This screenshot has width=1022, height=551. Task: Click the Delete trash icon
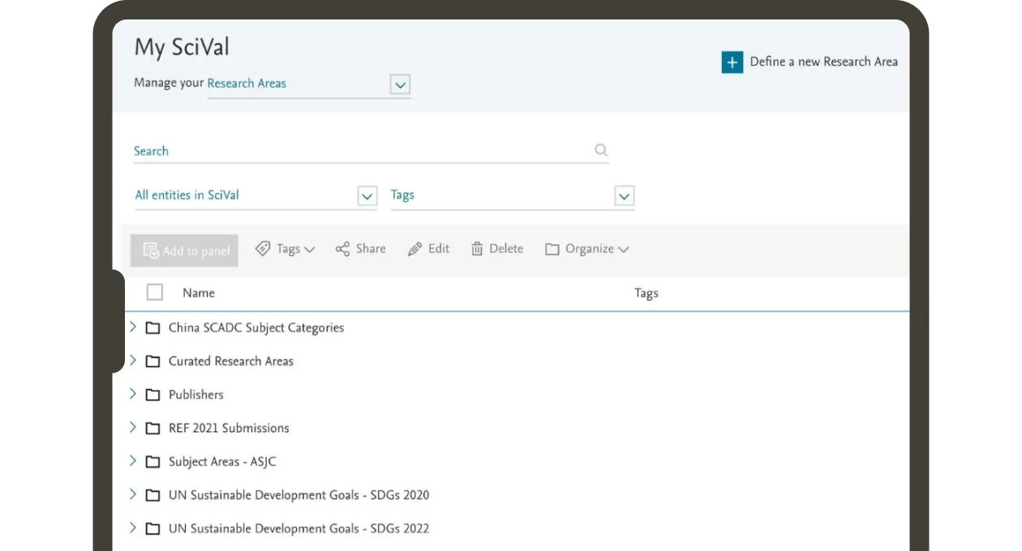pyautogui.click(x=477, y=249)
